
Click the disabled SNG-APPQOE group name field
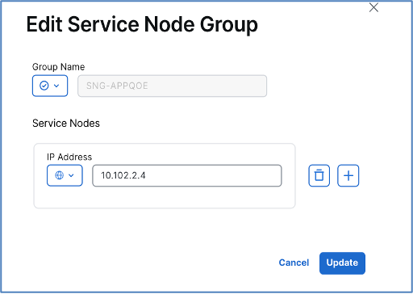pos(172,86)
